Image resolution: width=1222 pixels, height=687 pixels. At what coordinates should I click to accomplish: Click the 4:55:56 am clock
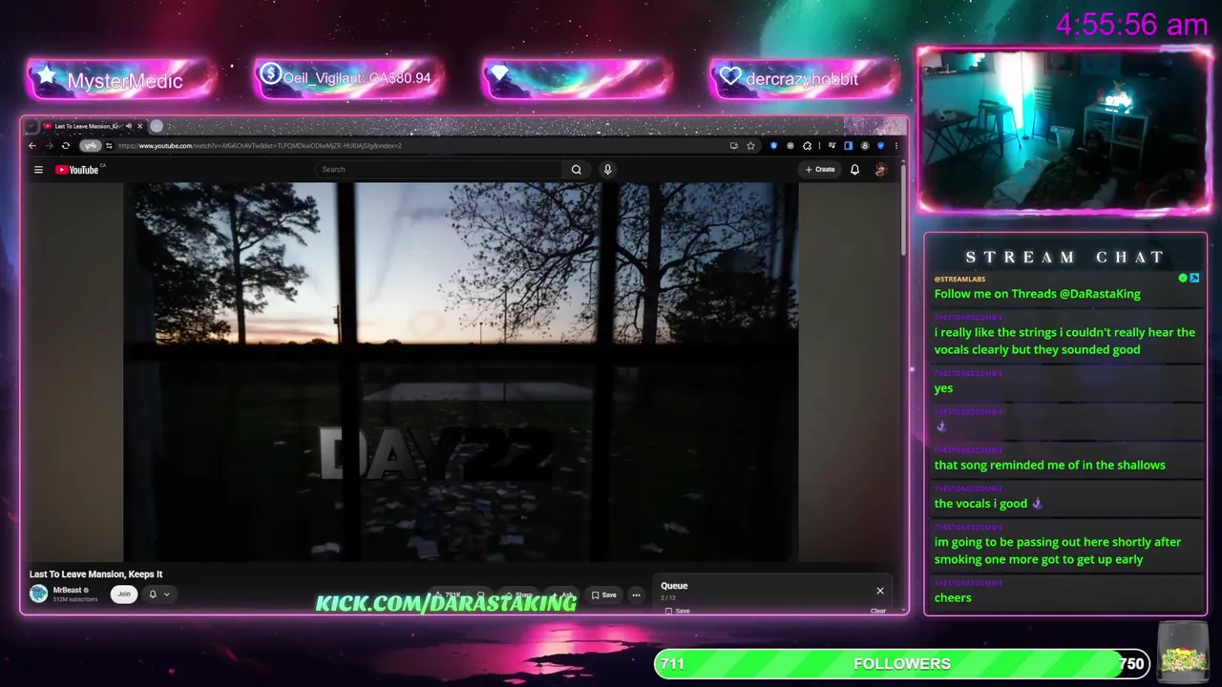pos(1132,25)
